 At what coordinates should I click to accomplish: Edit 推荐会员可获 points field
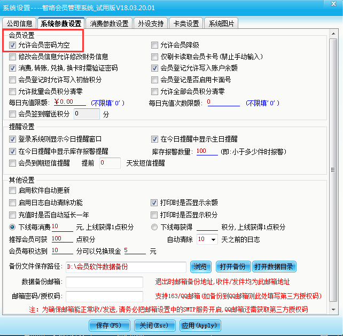[62, 239]
